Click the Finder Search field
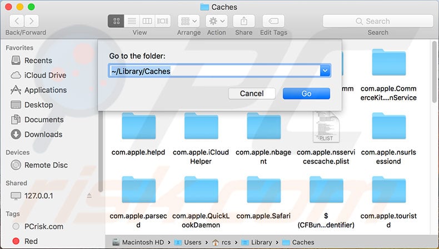This screenshot has height=249, width=439. pos(378,21)
